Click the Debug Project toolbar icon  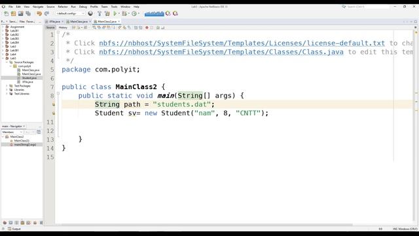(124, 13)
